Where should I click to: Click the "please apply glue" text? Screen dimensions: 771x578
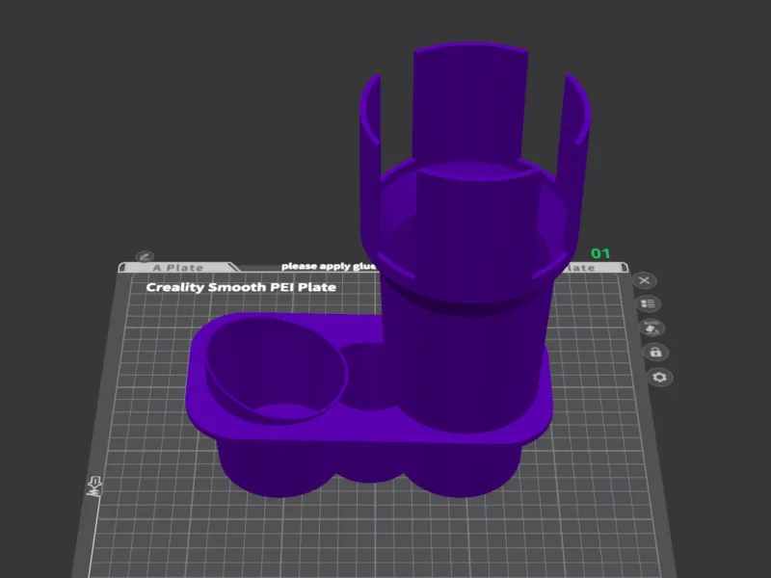click(329, 267)
